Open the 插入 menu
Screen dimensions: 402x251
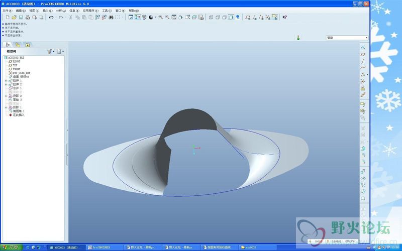47,11
